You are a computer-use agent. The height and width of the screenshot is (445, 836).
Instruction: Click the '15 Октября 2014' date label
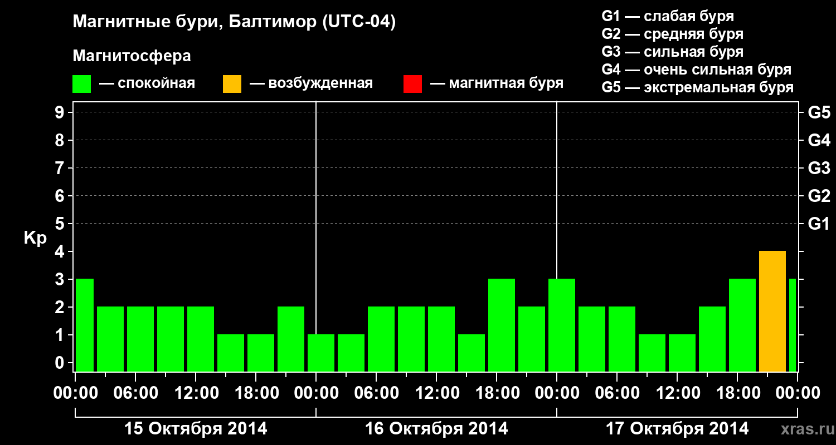click(196, 429)
